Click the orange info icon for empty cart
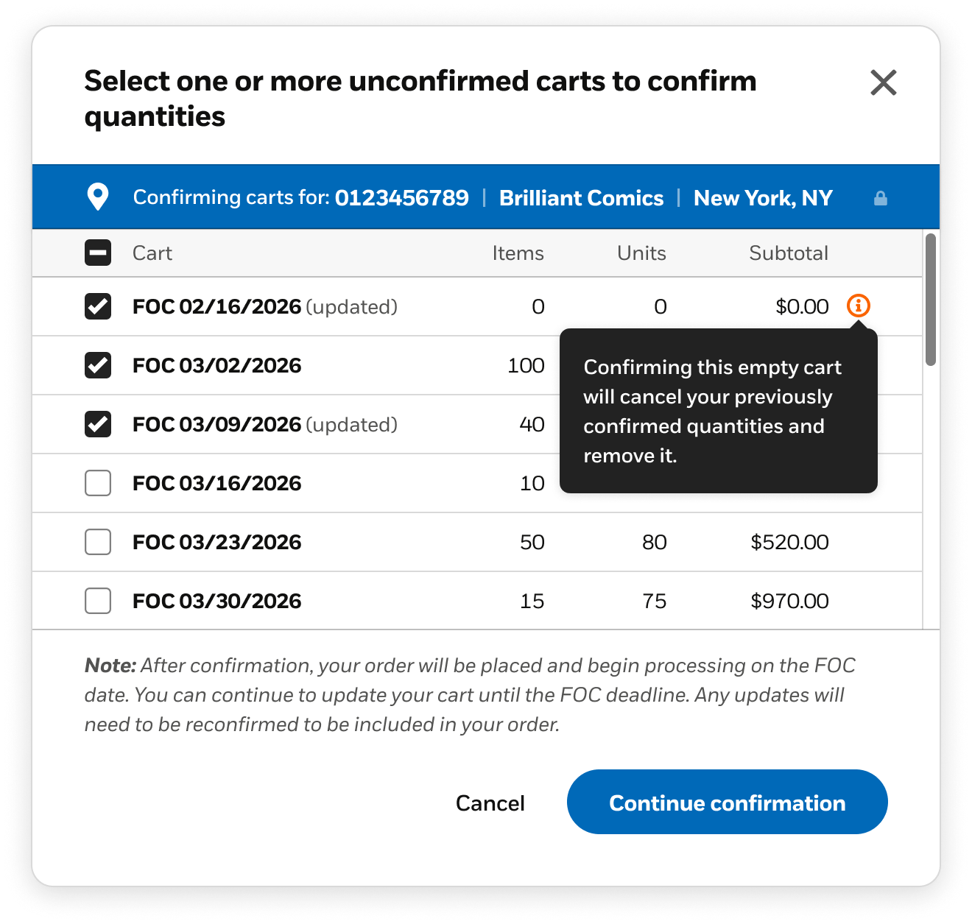The height and width of the screenshot is (924, 972). point(858,306)
